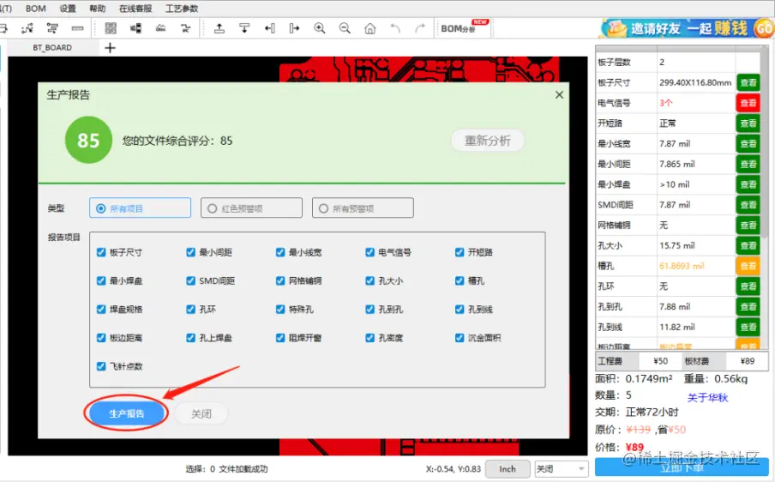The width and height of the screenshot is (775, 482).
Task: Select 红色预警项 radio option
Action: pyautogui.click(x=251, y=208)
